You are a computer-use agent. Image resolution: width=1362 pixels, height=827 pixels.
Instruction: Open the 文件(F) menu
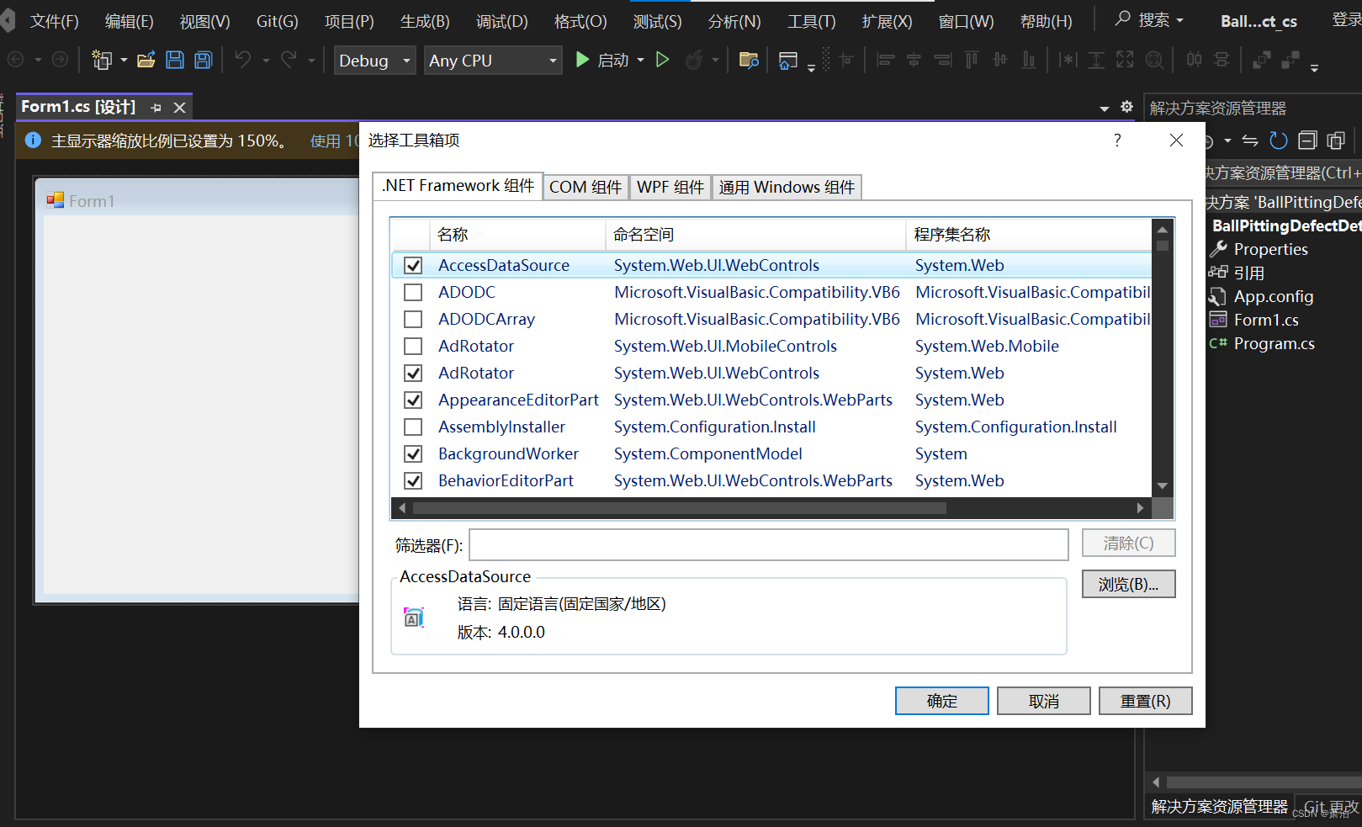[55, 21]
